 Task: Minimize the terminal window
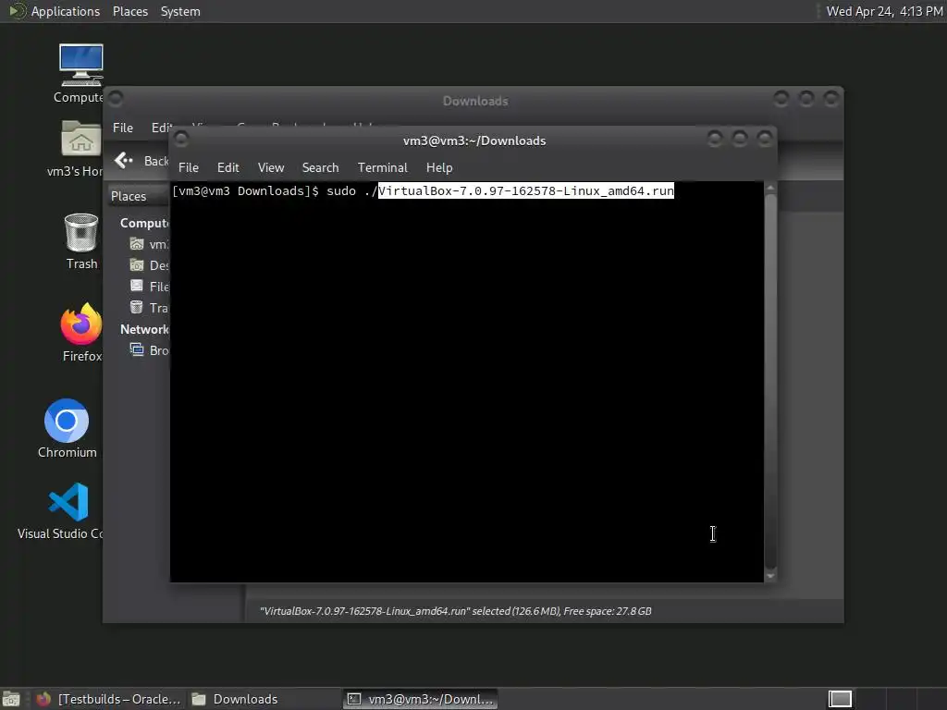click(x=715, y=139)
